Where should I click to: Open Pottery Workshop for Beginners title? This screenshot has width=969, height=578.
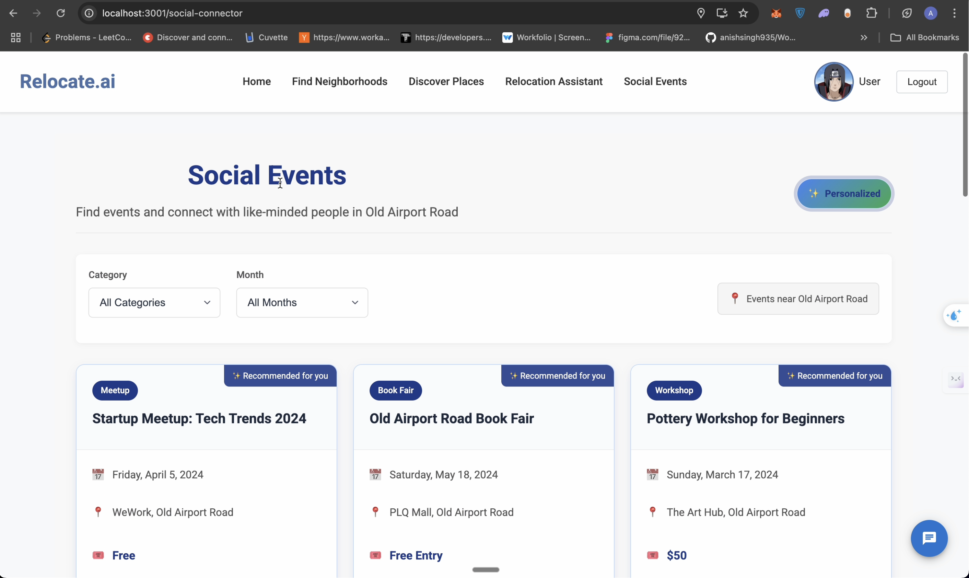745,419
